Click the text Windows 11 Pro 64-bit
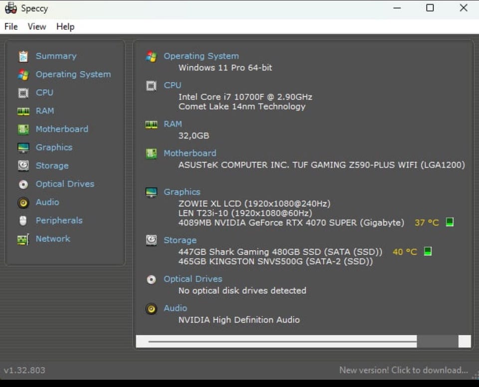Viewport: 479px width, 387px height. [225, 68]
